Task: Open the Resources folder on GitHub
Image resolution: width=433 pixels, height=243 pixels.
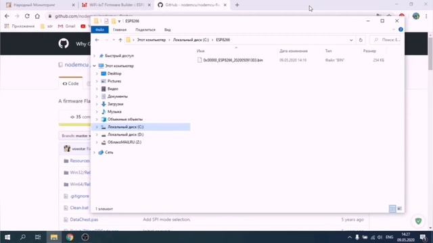Action: tap(80, 161)
